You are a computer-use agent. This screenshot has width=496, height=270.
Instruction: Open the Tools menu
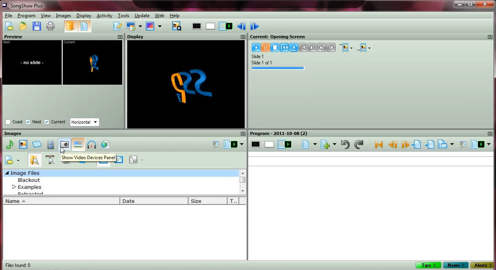point(123,16)
